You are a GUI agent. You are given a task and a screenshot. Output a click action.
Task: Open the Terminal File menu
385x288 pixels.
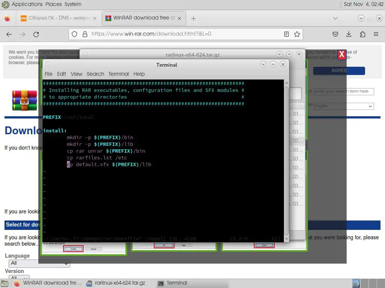(x=49, y=74)
